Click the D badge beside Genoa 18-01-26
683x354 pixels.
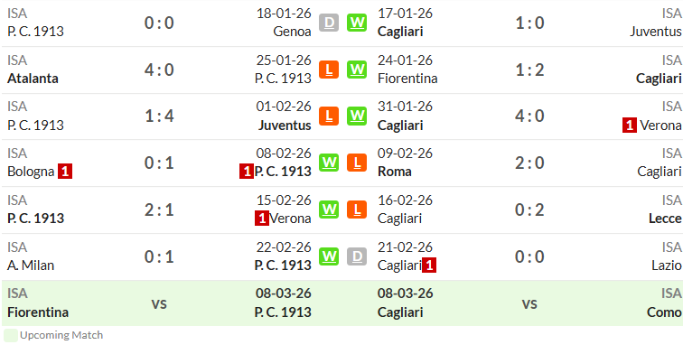coord(329,23)
